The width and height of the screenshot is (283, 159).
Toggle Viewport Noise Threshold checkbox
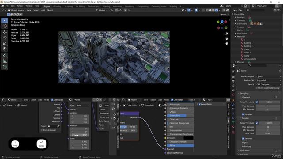coord(256,102)
